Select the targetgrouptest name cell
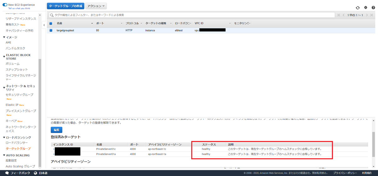Screen dimensions: 378x176 65,30
